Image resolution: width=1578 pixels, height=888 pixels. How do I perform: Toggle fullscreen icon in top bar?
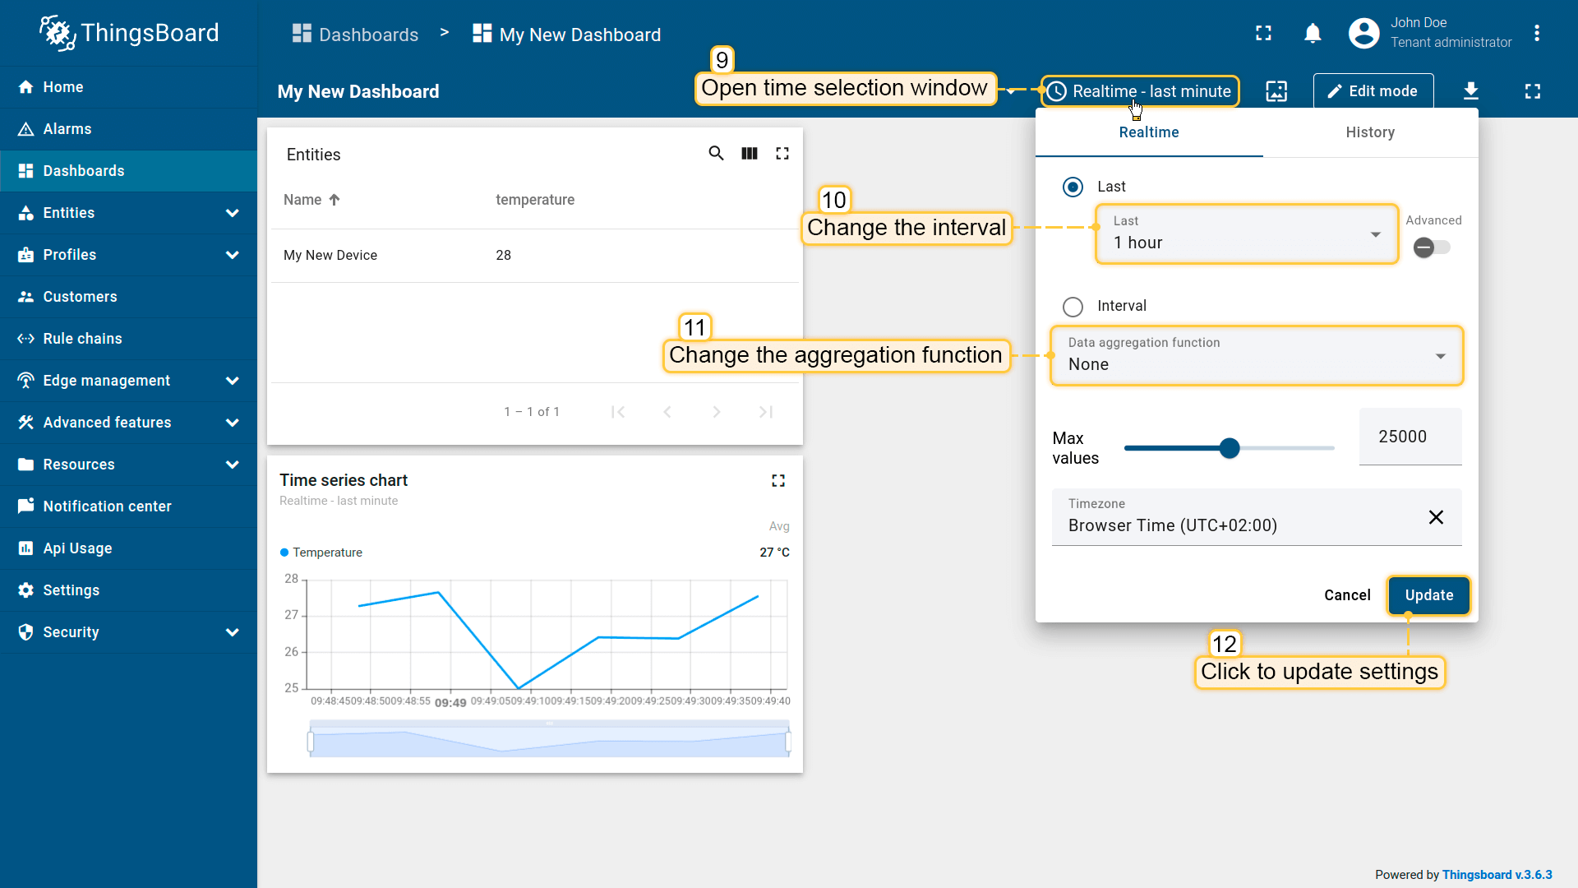(1263, 33)
